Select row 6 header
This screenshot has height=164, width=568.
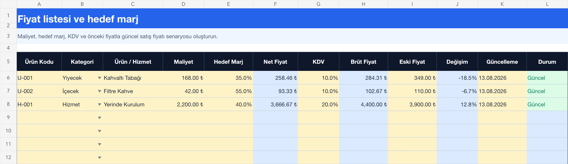[8, 78]
